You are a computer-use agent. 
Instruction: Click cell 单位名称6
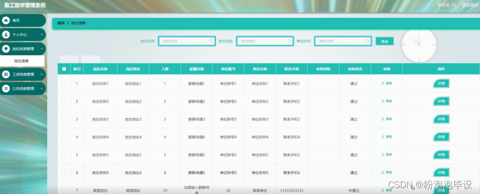coord(260,172)
